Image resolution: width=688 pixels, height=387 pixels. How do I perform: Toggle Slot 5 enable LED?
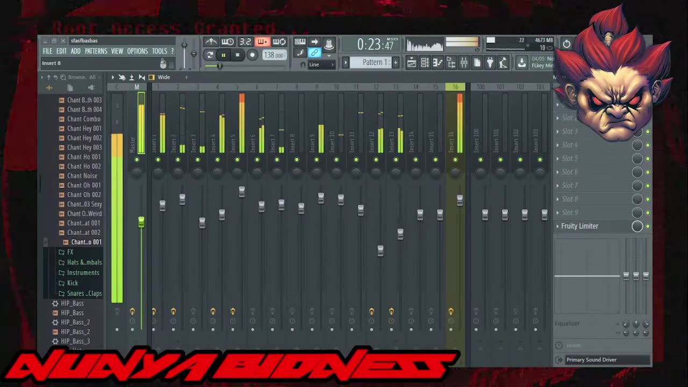click(648, 159)
